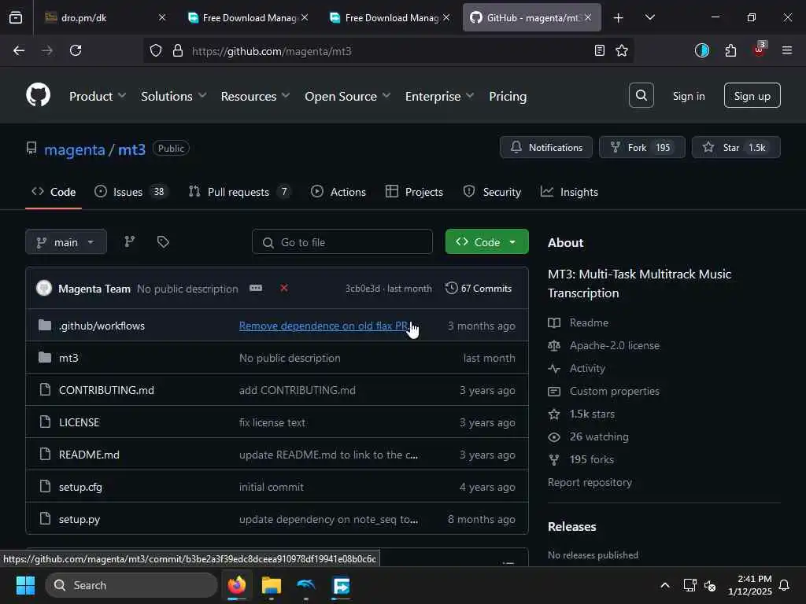Expand the Enterprise menu

(439, 96)
